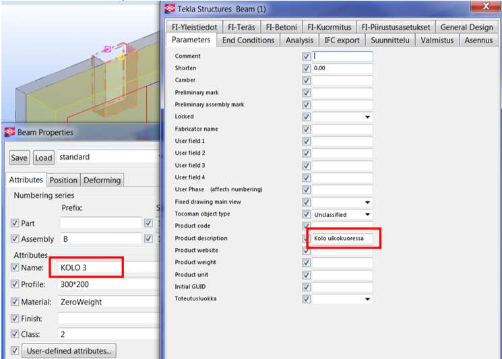Toggle the Comment checkbox
502x359 pixels.
point(307,57)
